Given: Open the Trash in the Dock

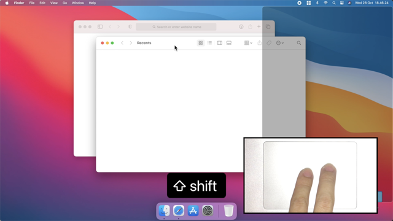Looking at the screenshot, I should [x=228, y=211].
